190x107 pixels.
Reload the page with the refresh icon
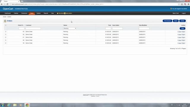coord(7,4)
